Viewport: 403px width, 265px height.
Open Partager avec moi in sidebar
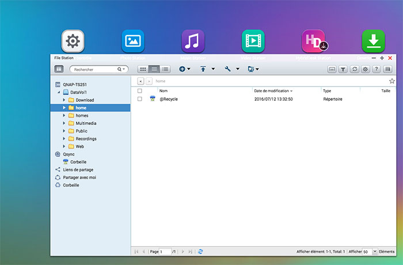point(79,177)
